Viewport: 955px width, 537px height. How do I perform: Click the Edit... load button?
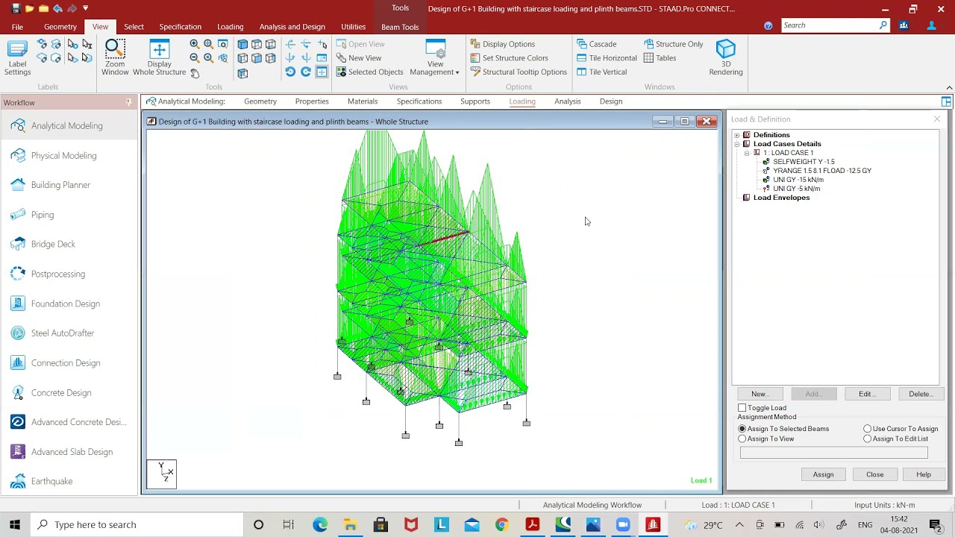(x=867, y=394)
